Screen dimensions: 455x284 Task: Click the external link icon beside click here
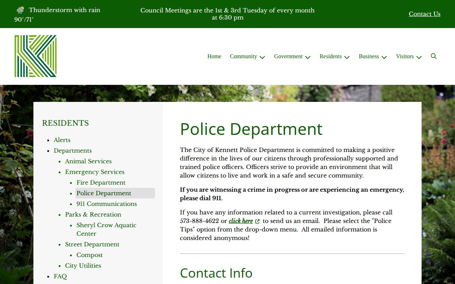257,221
